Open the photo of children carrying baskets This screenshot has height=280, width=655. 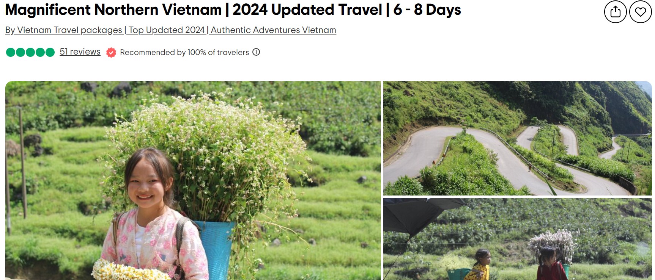tap(517, 239)
